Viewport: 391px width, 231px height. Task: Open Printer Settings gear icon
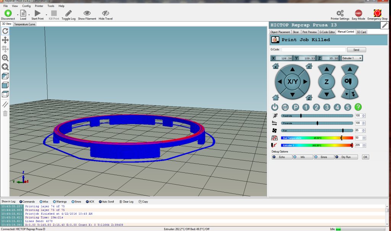click(339, 13)
